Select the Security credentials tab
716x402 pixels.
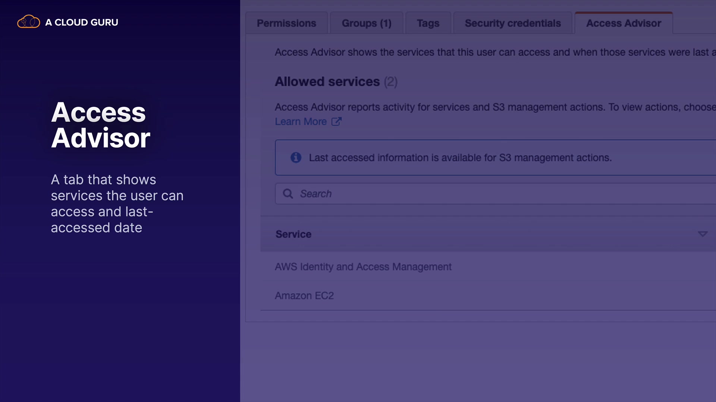click(512, 23)
